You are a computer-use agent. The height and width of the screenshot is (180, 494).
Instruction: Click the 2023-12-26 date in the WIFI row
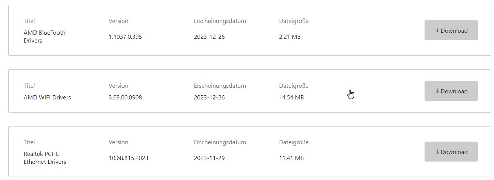[209, 98]
